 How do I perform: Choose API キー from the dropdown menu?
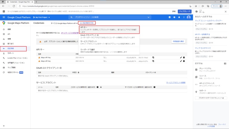pos(109,30)
